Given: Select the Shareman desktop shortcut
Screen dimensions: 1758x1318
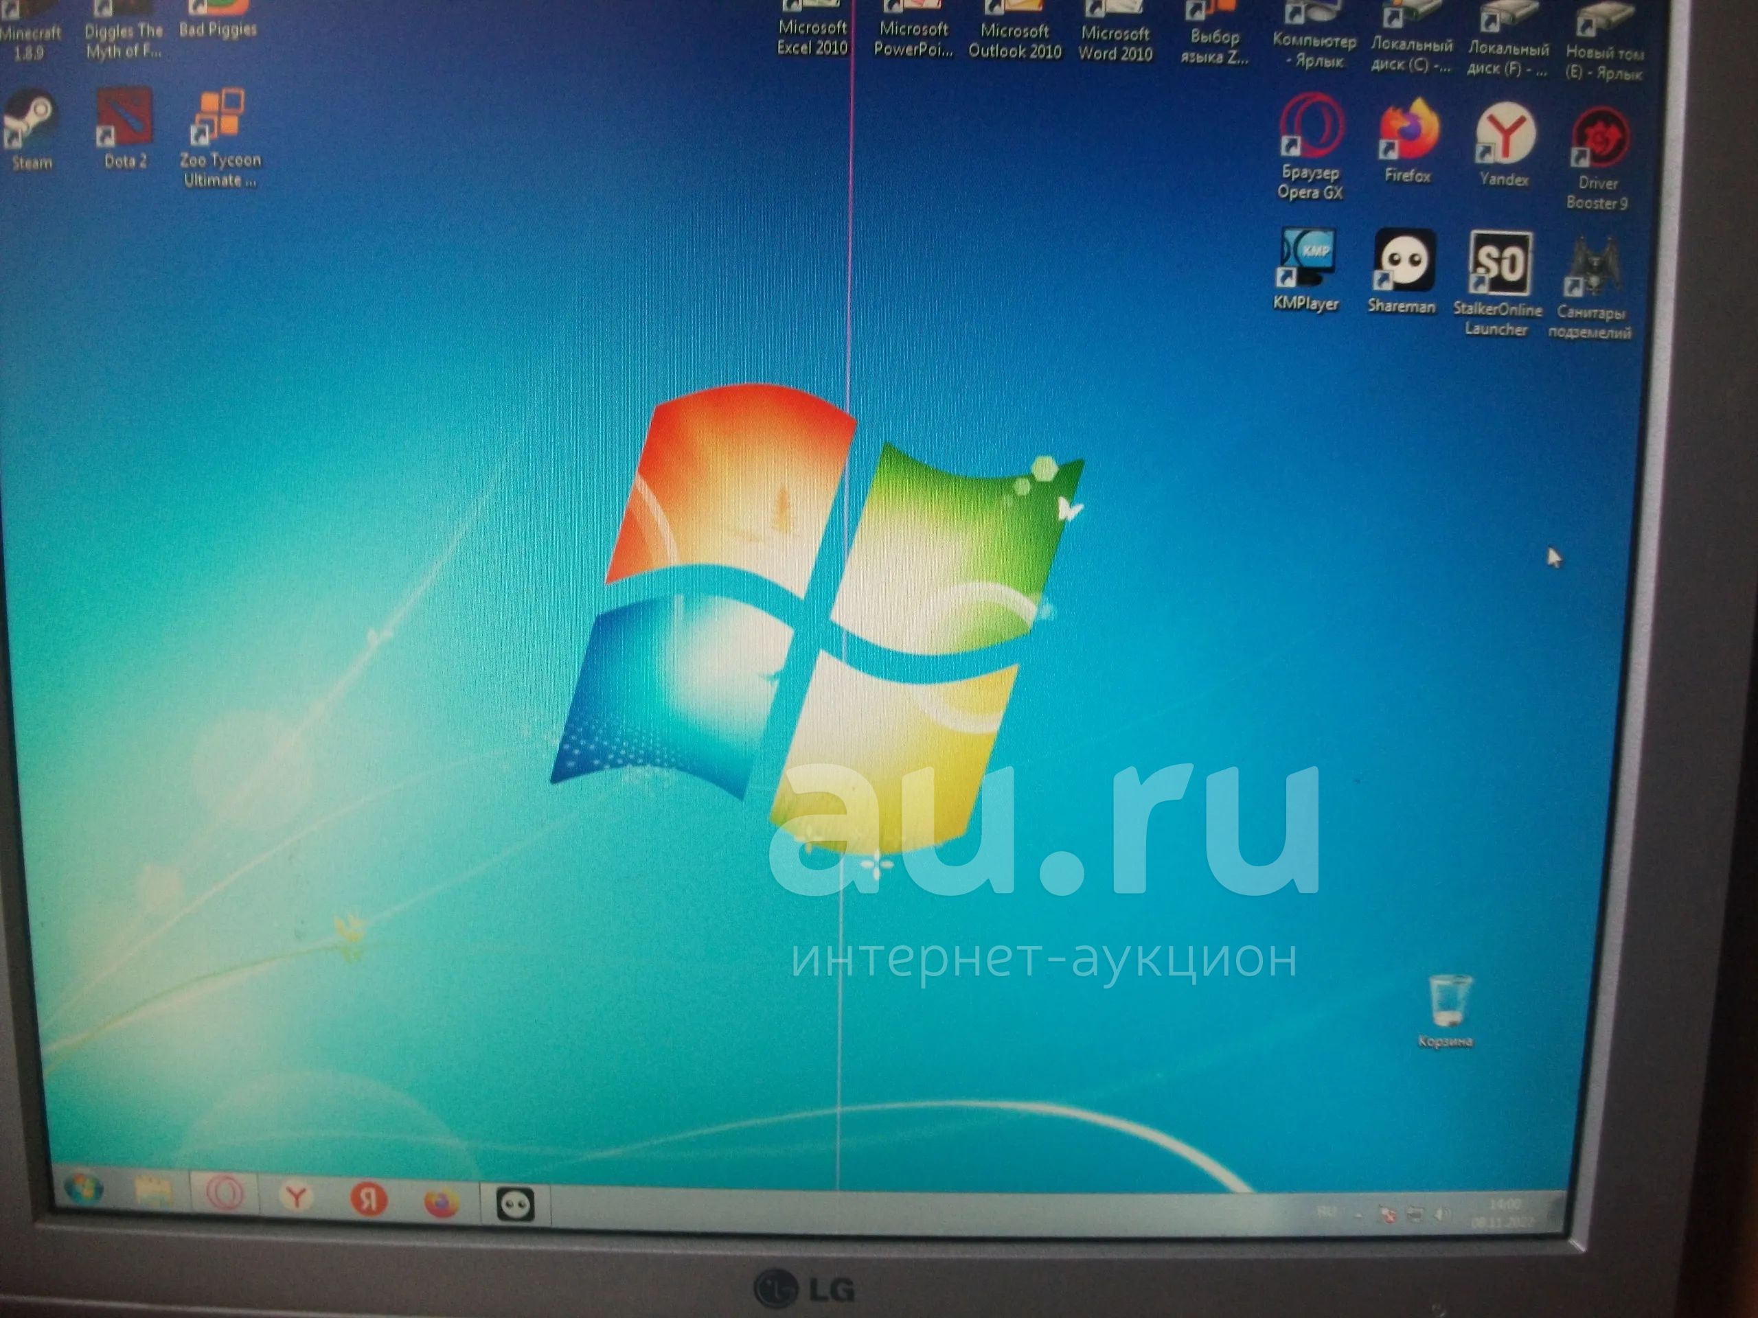Looking at the screenshot, I should click(x=1402, y=272).
